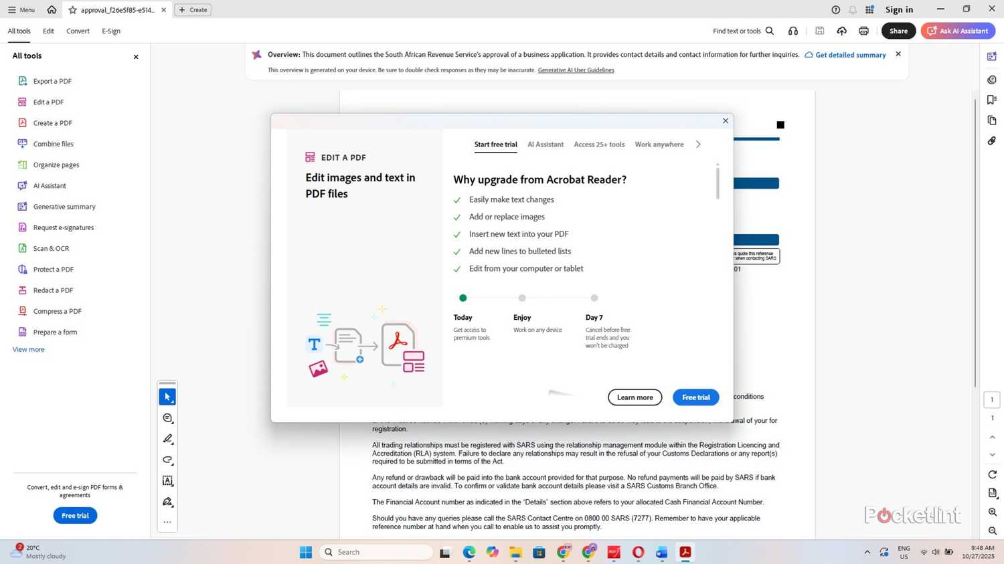The height and width of the screenshot is (564, 1004).
Task: Open the more tools ellipsis in quick toolbar
Action: (x=167, y=522)
